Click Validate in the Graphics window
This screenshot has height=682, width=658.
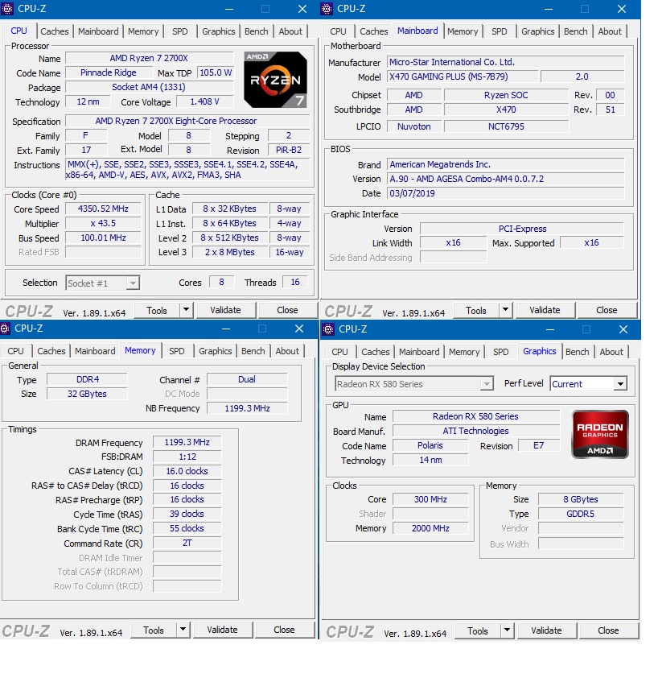[x=546, y=630]
